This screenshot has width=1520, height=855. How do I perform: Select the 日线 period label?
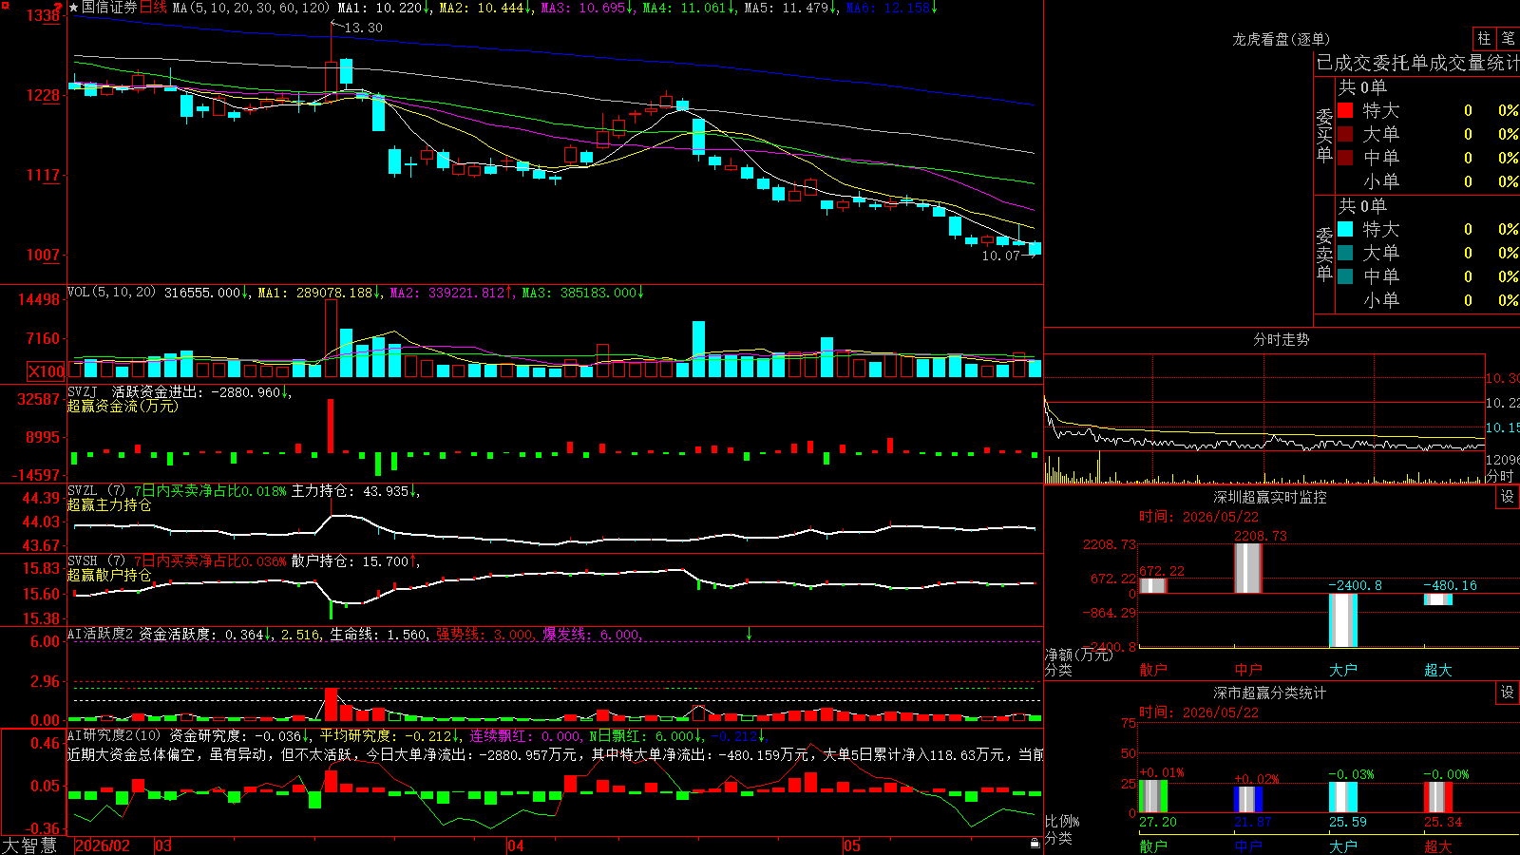pyautogui.click(x=153, y=8)
